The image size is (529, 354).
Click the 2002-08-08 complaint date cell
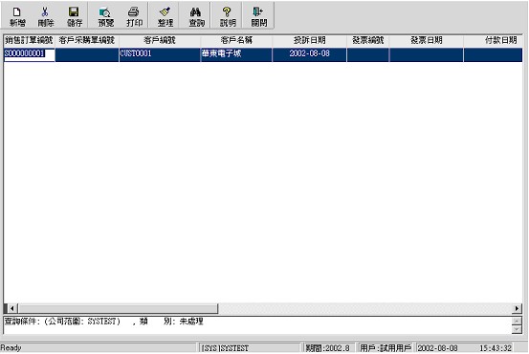coord(309,54)
